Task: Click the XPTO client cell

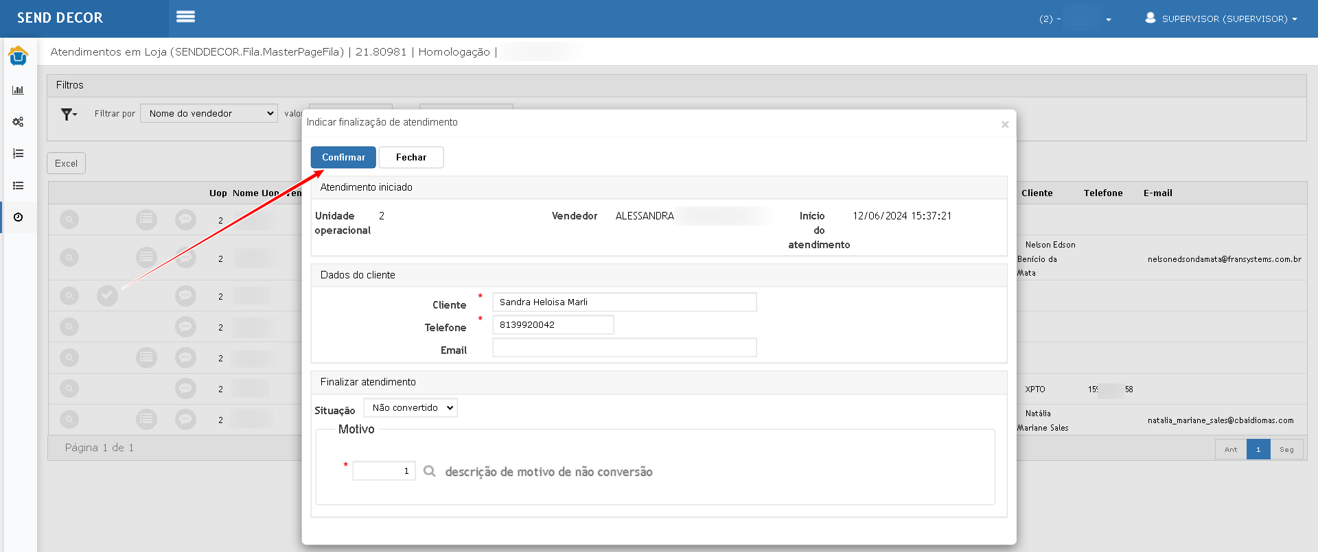Action: click(x=1035, y=389)
